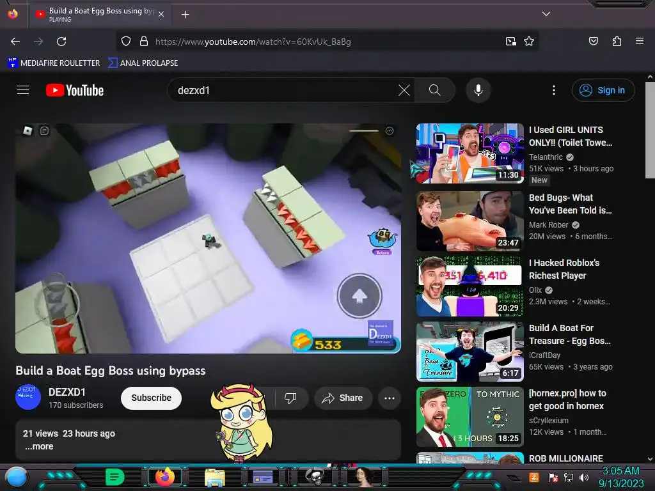Open YouTube guide hamburger menu

point(23,90)
